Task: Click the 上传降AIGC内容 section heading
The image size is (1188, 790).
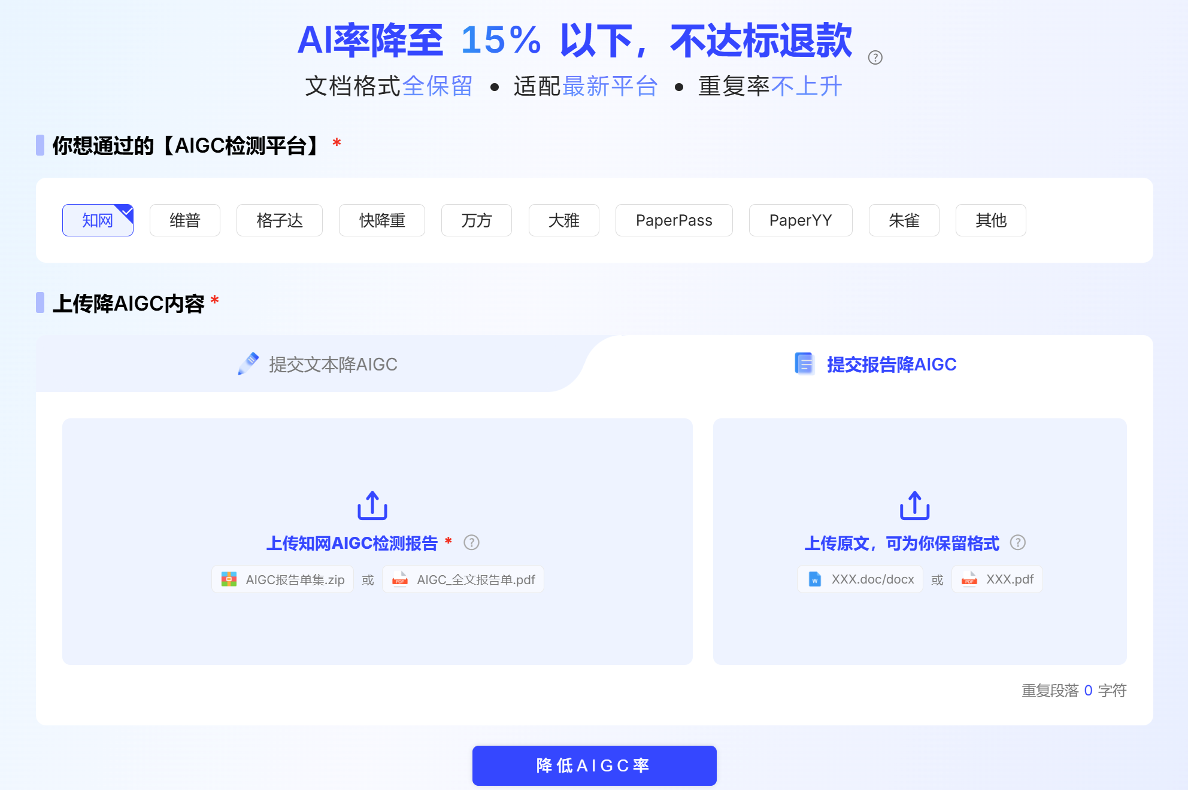Action: pyautogui.click(x=129, y=303)
